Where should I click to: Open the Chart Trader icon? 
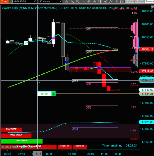click(100, 1)
